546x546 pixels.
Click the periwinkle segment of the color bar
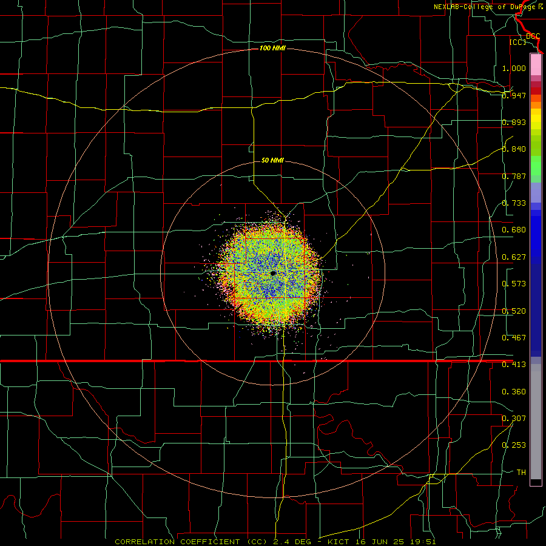point(536,192)
